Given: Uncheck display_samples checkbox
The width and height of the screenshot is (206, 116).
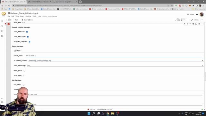Looking at the screenshot, I should (x=30, y=42).
